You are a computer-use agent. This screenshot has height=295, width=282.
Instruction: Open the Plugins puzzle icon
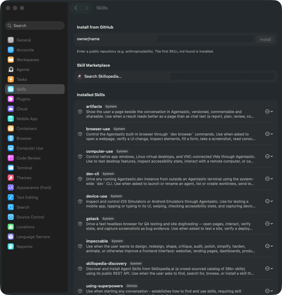pos(11,99)
